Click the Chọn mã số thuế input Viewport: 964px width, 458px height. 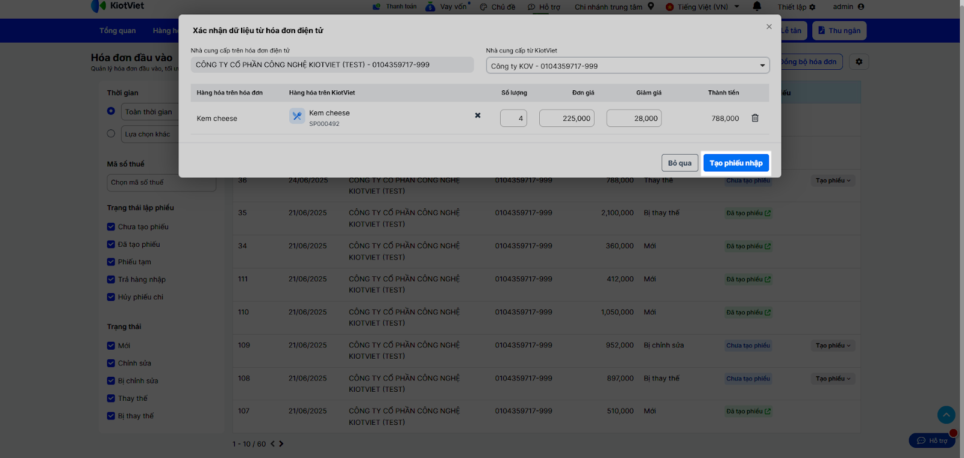(161, 183)
